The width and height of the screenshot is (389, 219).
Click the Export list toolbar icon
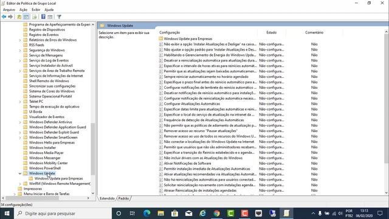click(x=35, y=16)
